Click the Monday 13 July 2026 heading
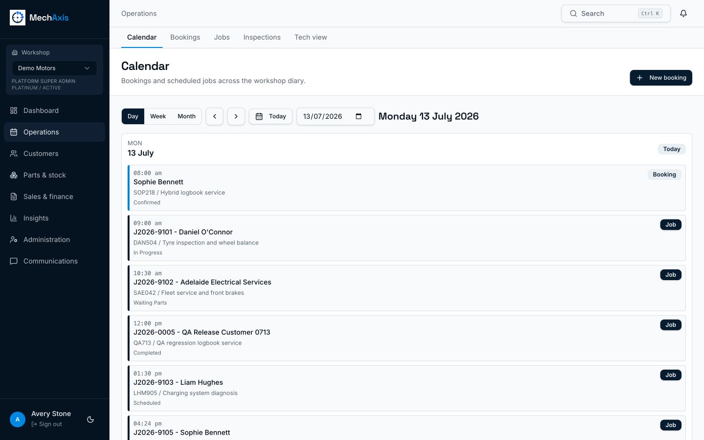The width and height of the screenshot is (704, 440). [428, 116]
